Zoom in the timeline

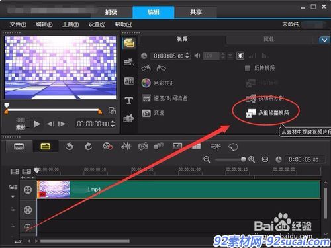point(252,159)
